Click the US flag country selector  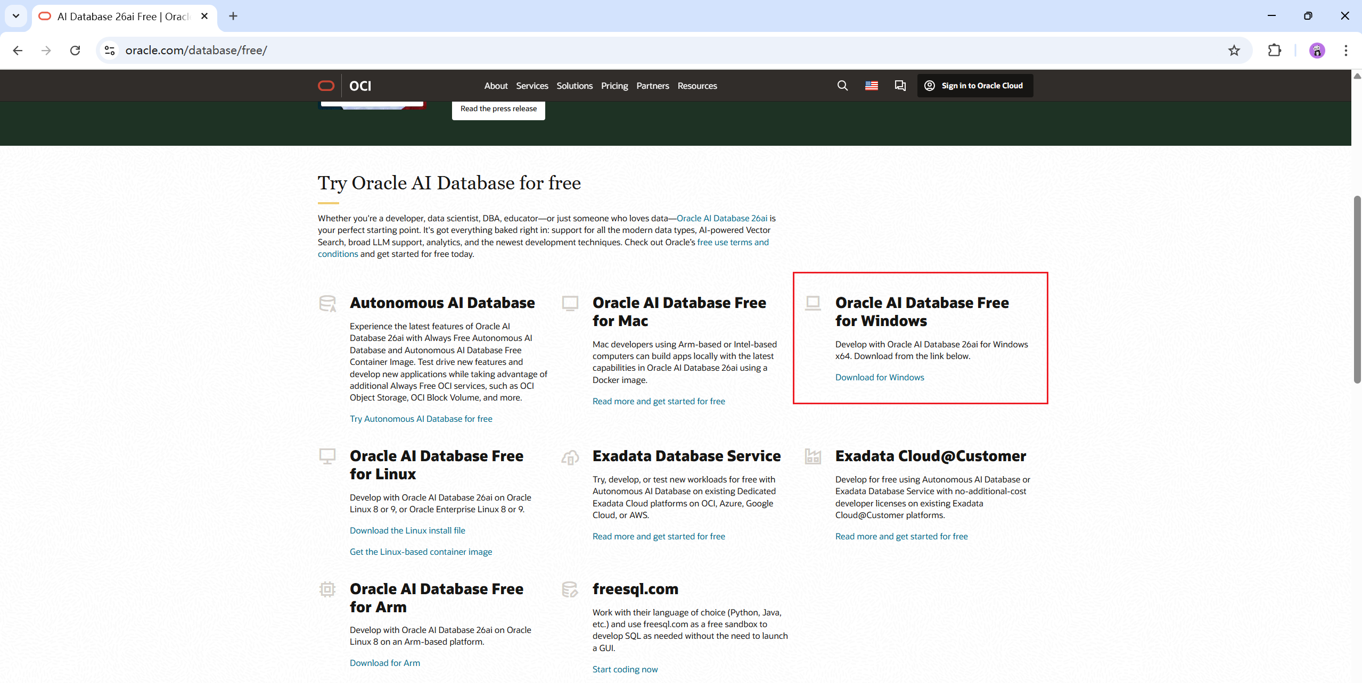[872, 86]
